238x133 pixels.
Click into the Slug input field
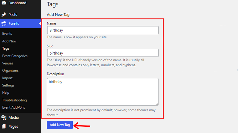(x=103, y=53)
